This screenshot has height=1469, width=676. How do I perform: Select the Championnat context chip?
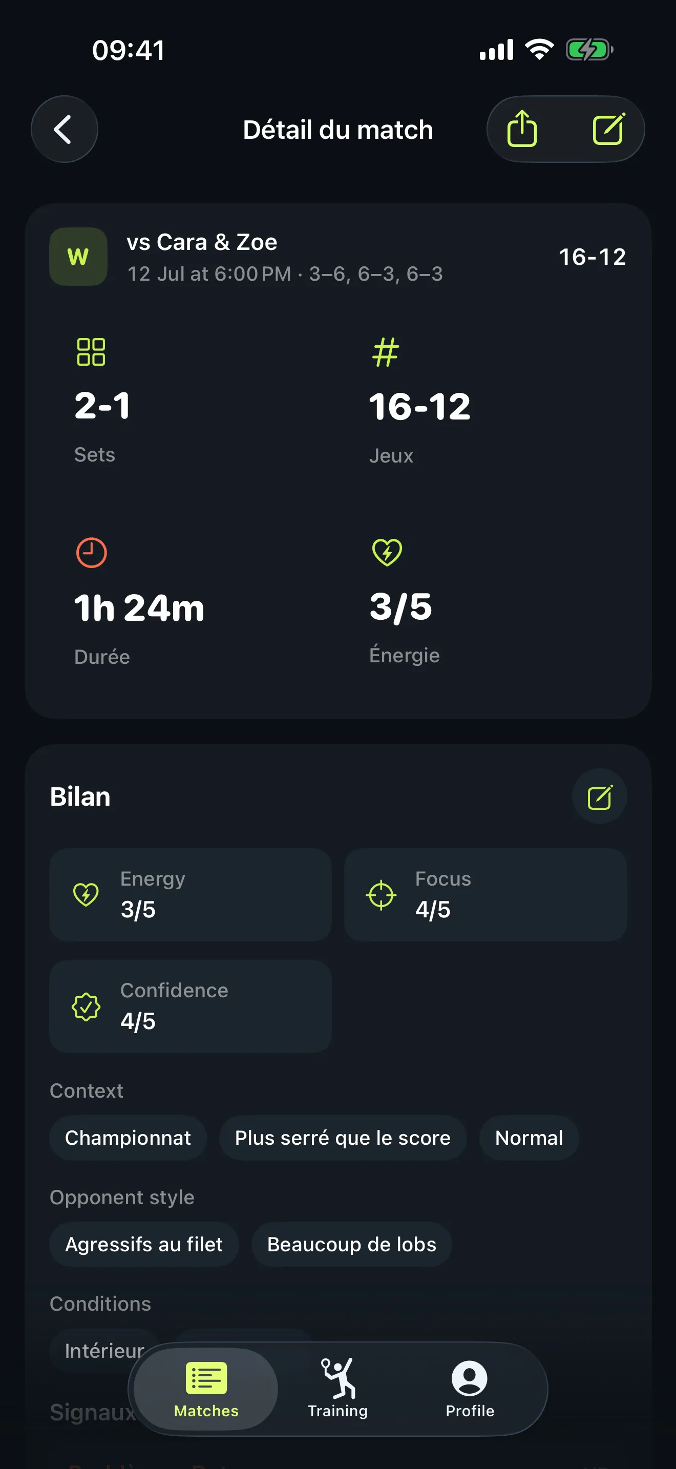128,1138
